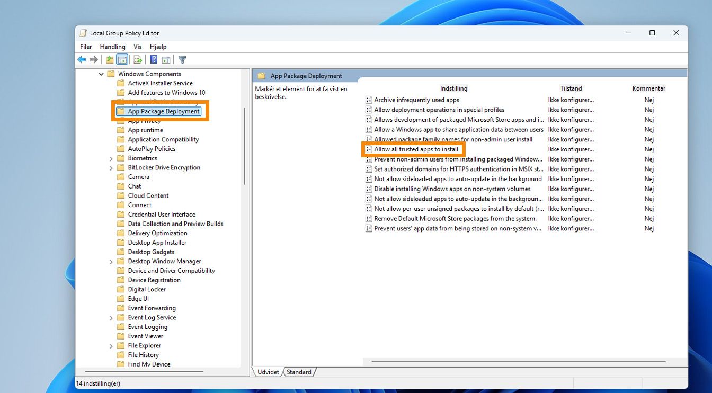This screenshot has width=712, height=393.
Task: Open Help via the question mark icon
Action: [154, 60]
